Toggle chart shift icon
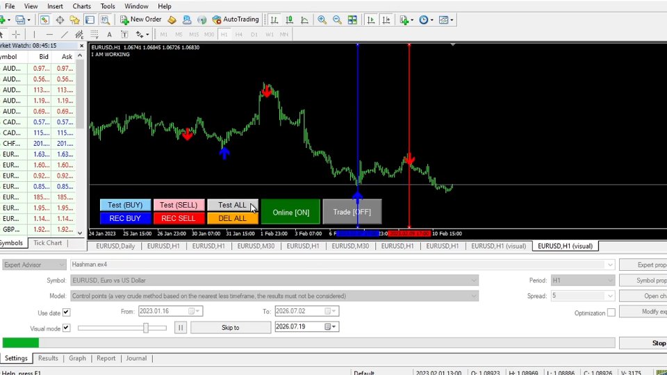Viewport: 667px width, 375px height. [x=386, y=19]
